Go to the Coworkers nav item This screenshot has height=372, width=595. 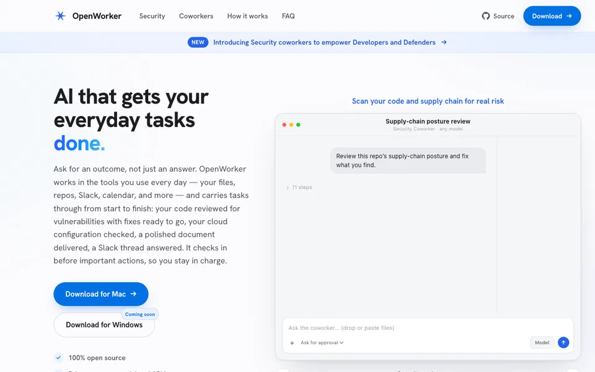(x=196, y=16)
